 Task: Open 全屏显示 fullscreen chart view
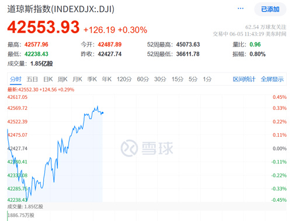coord(272,79)
